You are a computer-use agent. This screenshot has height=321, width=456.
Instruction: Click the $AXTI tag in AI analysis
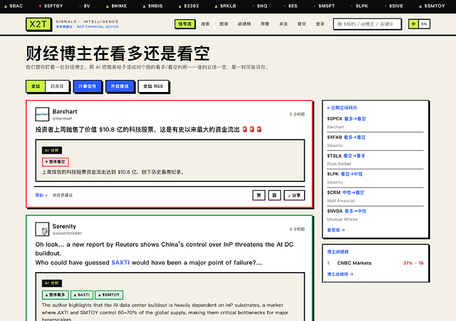tap(82, 295)
